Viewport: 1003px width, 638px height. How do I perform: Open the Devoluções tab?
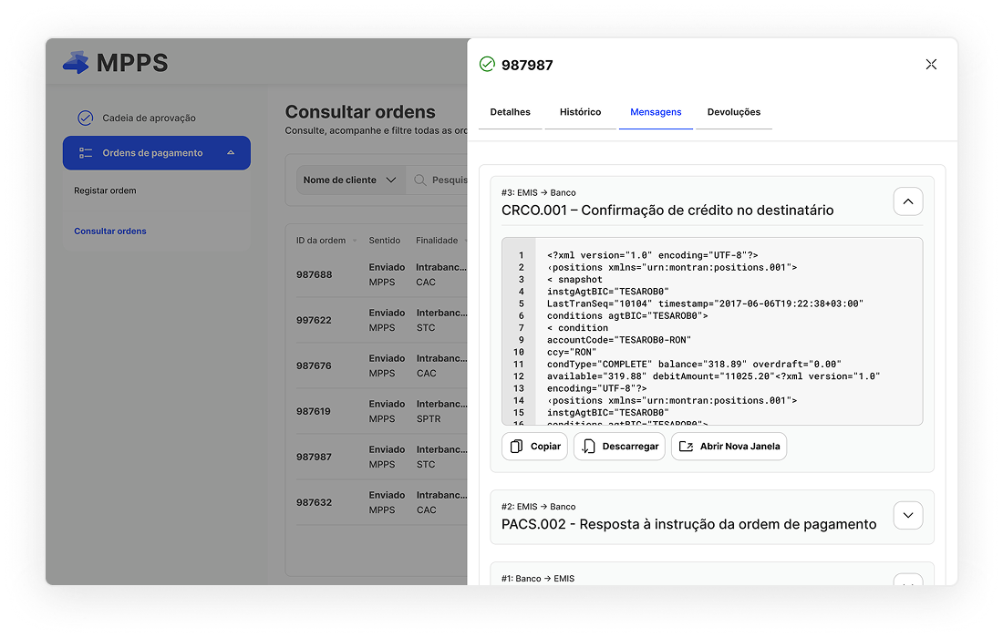point(733,112)
